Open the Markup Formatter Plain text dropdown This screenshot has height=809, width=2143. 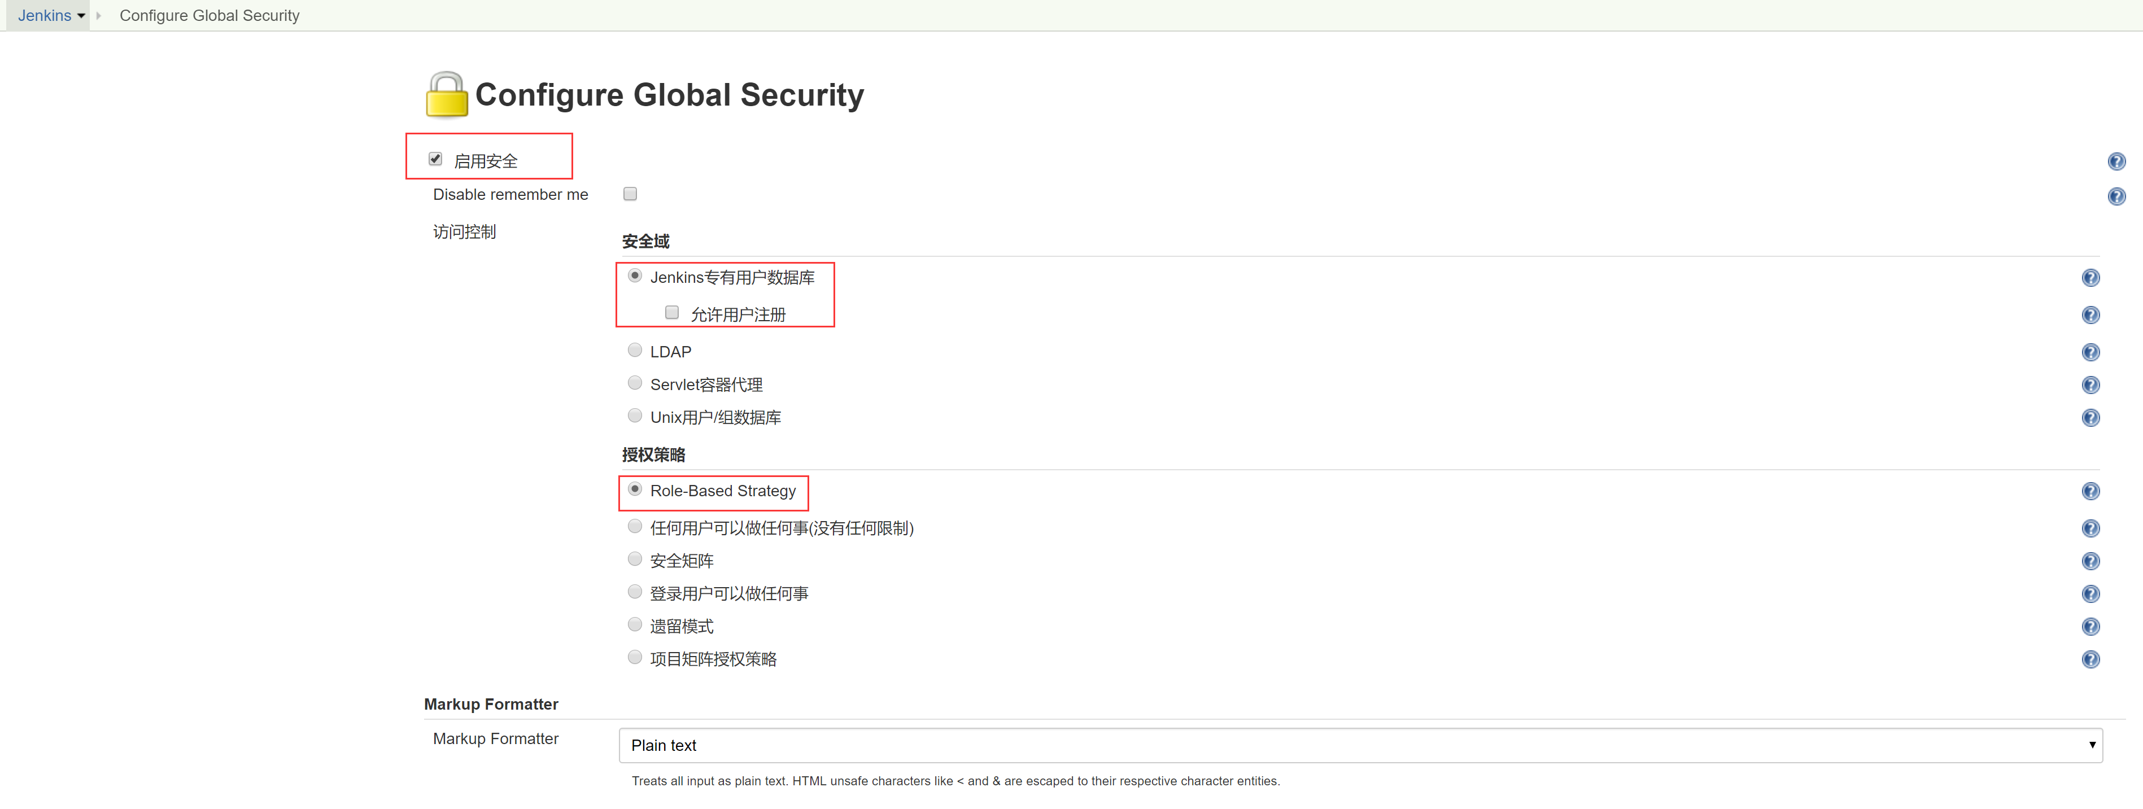pyautogui.click(x=1360, y=745)
